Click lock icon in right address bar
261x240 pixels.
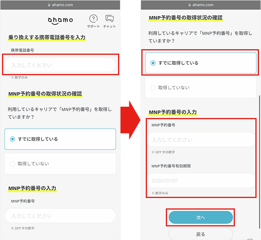click(x=190, y=5)
